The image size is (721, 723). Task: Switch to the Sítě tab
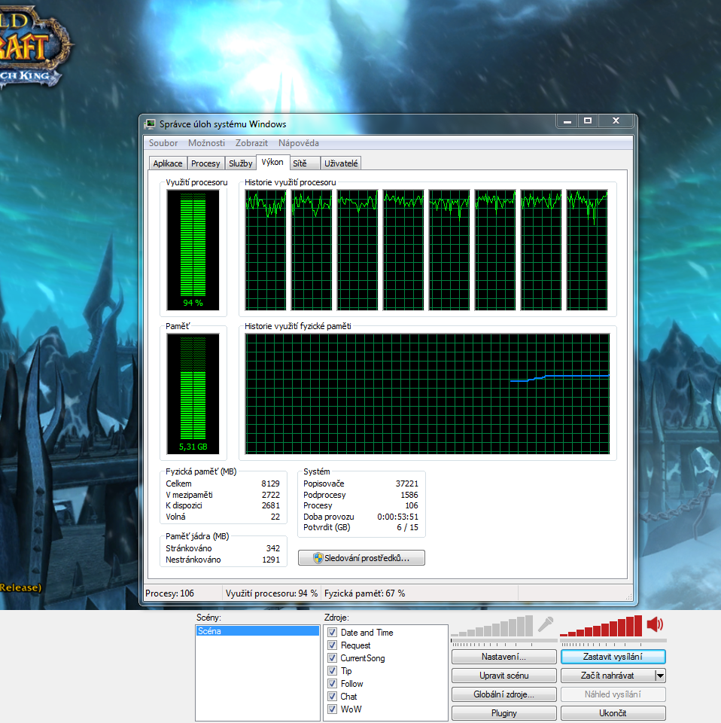click(x=305, y=163)
